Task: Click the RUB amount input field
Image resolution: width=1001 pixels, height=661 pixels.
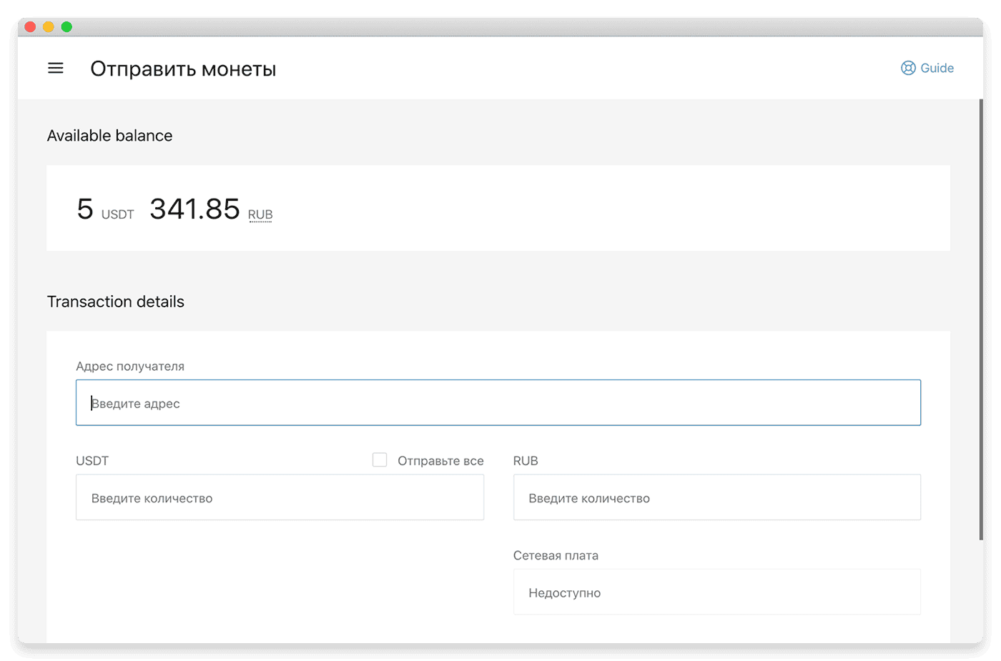Action: click(x=717, y=497)
